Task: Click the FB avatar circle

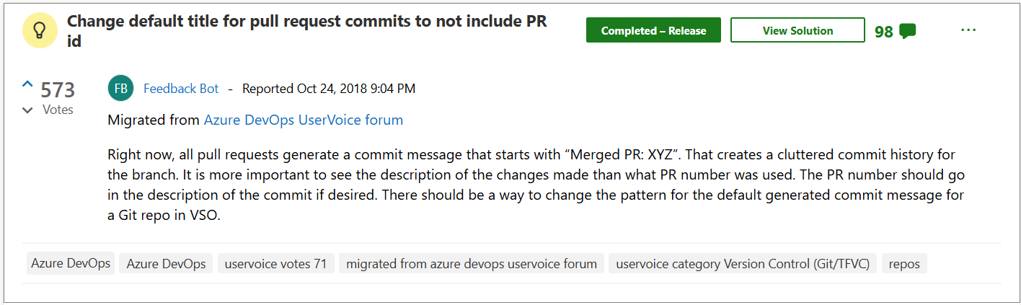Action: point(121,89)
